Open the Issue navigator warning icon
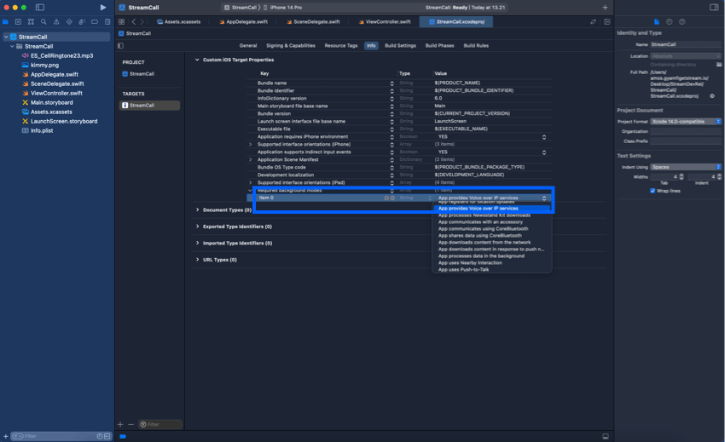Image resolution: width=725 pixels, height=442 pixels. (56, 22)
